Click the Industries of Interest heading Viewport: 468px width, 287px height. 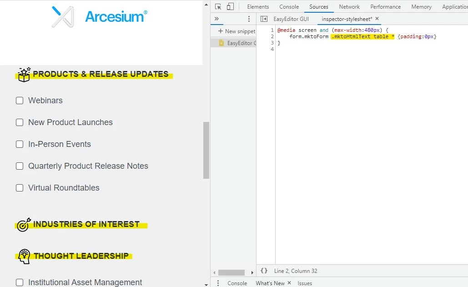point(86,224)
